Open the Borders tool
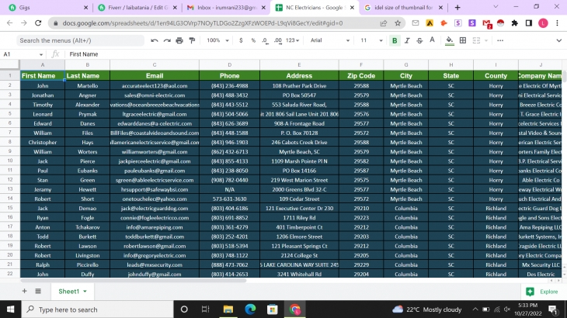The height and width of the screenshot is (318, 567). pos(462,40)
